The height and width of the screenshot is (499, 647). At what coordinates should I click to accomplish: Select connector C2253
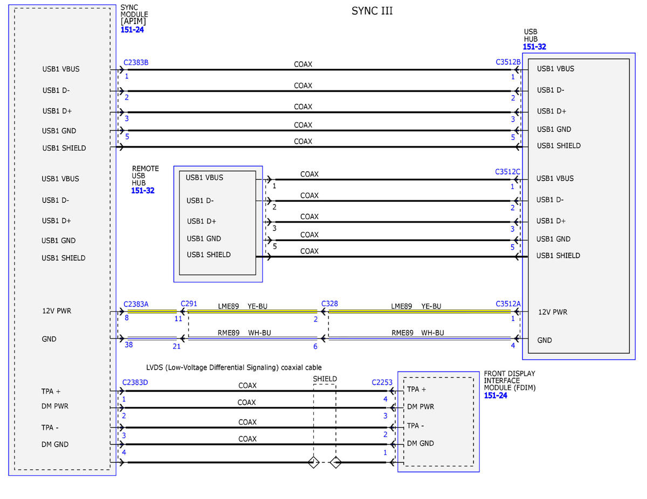tap(382, 382)
